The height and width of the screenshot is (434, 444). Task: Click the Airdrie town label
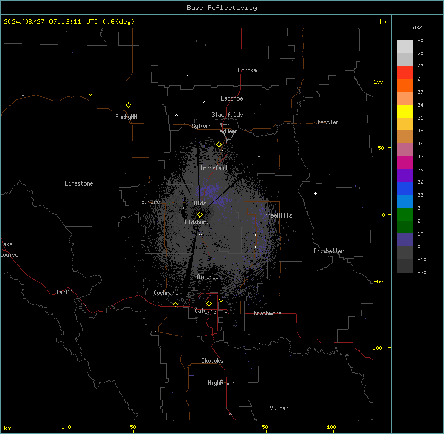208,277
